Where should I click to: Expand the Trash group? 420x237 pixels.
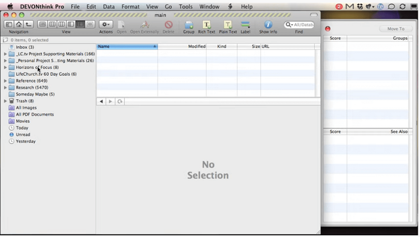click(x=5, y=101)
